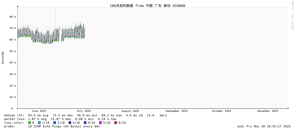295x130 pixels.
Task: Select the blue 2/10 loss color swatch
Action: click(54, 123)
